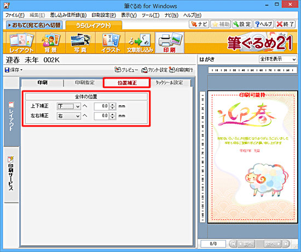Go to next page 次へ button
This screenshot has width=301, height=252.
click(273, 244)
